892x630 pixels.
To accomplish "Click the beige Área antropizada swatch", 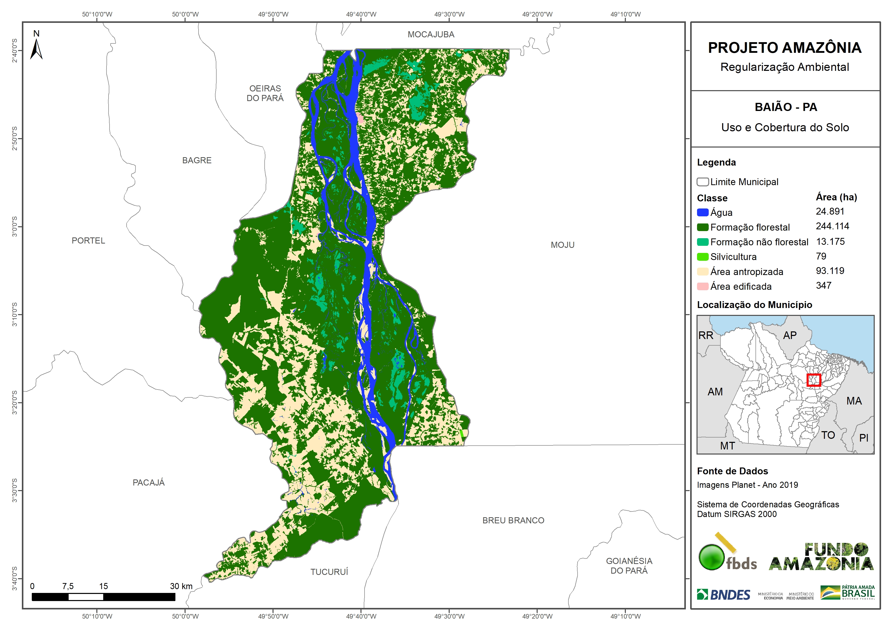I will pyautogui.click(x=702, y=271).
